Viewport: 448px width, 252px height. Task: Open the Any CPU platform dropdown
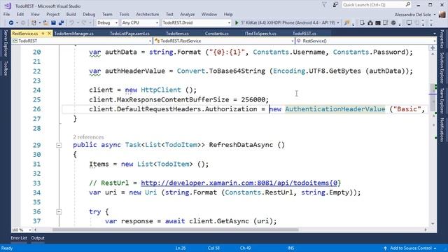click(x=140, y=22)
